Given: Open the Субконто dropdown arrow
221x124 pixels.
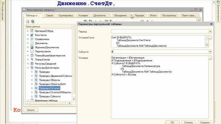Looking at the screenshot, I should [210, 52].
